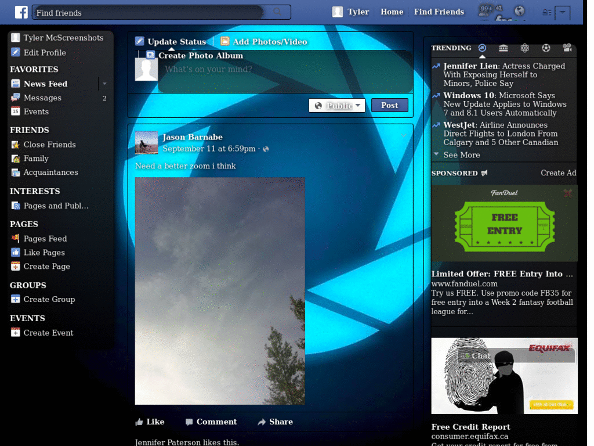Open the www.fanduel.com link

(x=465, y=283)
